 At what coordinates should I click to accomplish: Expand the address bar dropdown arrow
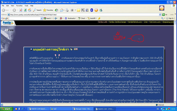coord(160,15)
